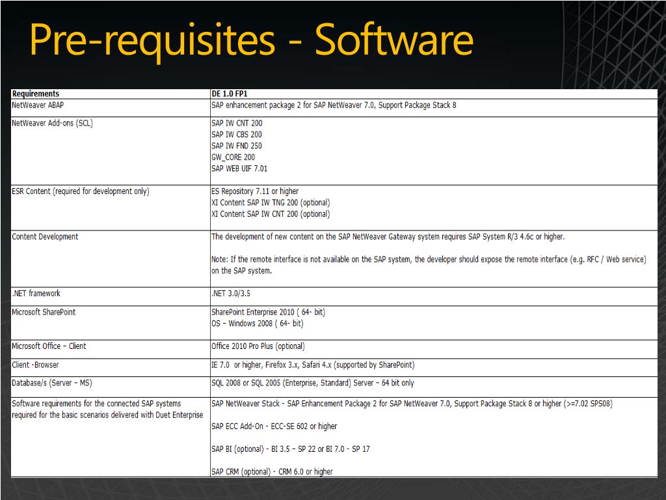The height and width of the screenshot is (500, 666).
Task: Click the "Note: If the remote interface" line
Action: [429, 259]
